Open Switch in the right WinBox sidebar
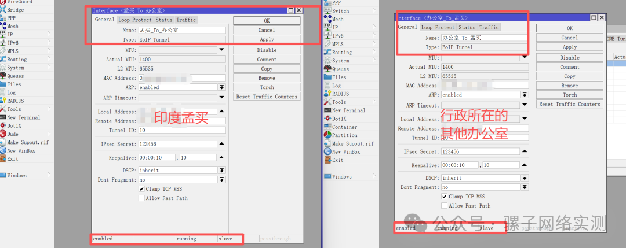 point(340,11)
